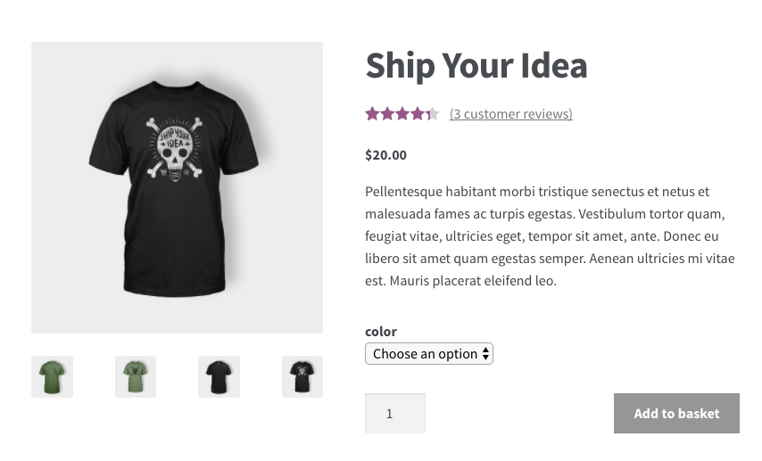762x461 pixels.
Task: Focus the quantity input field showing 1
Action: click(x=395, y=414)
